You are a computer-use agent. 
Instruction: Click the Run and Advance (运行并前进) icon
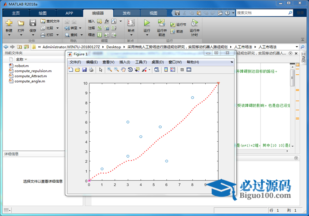coord(162,22)
